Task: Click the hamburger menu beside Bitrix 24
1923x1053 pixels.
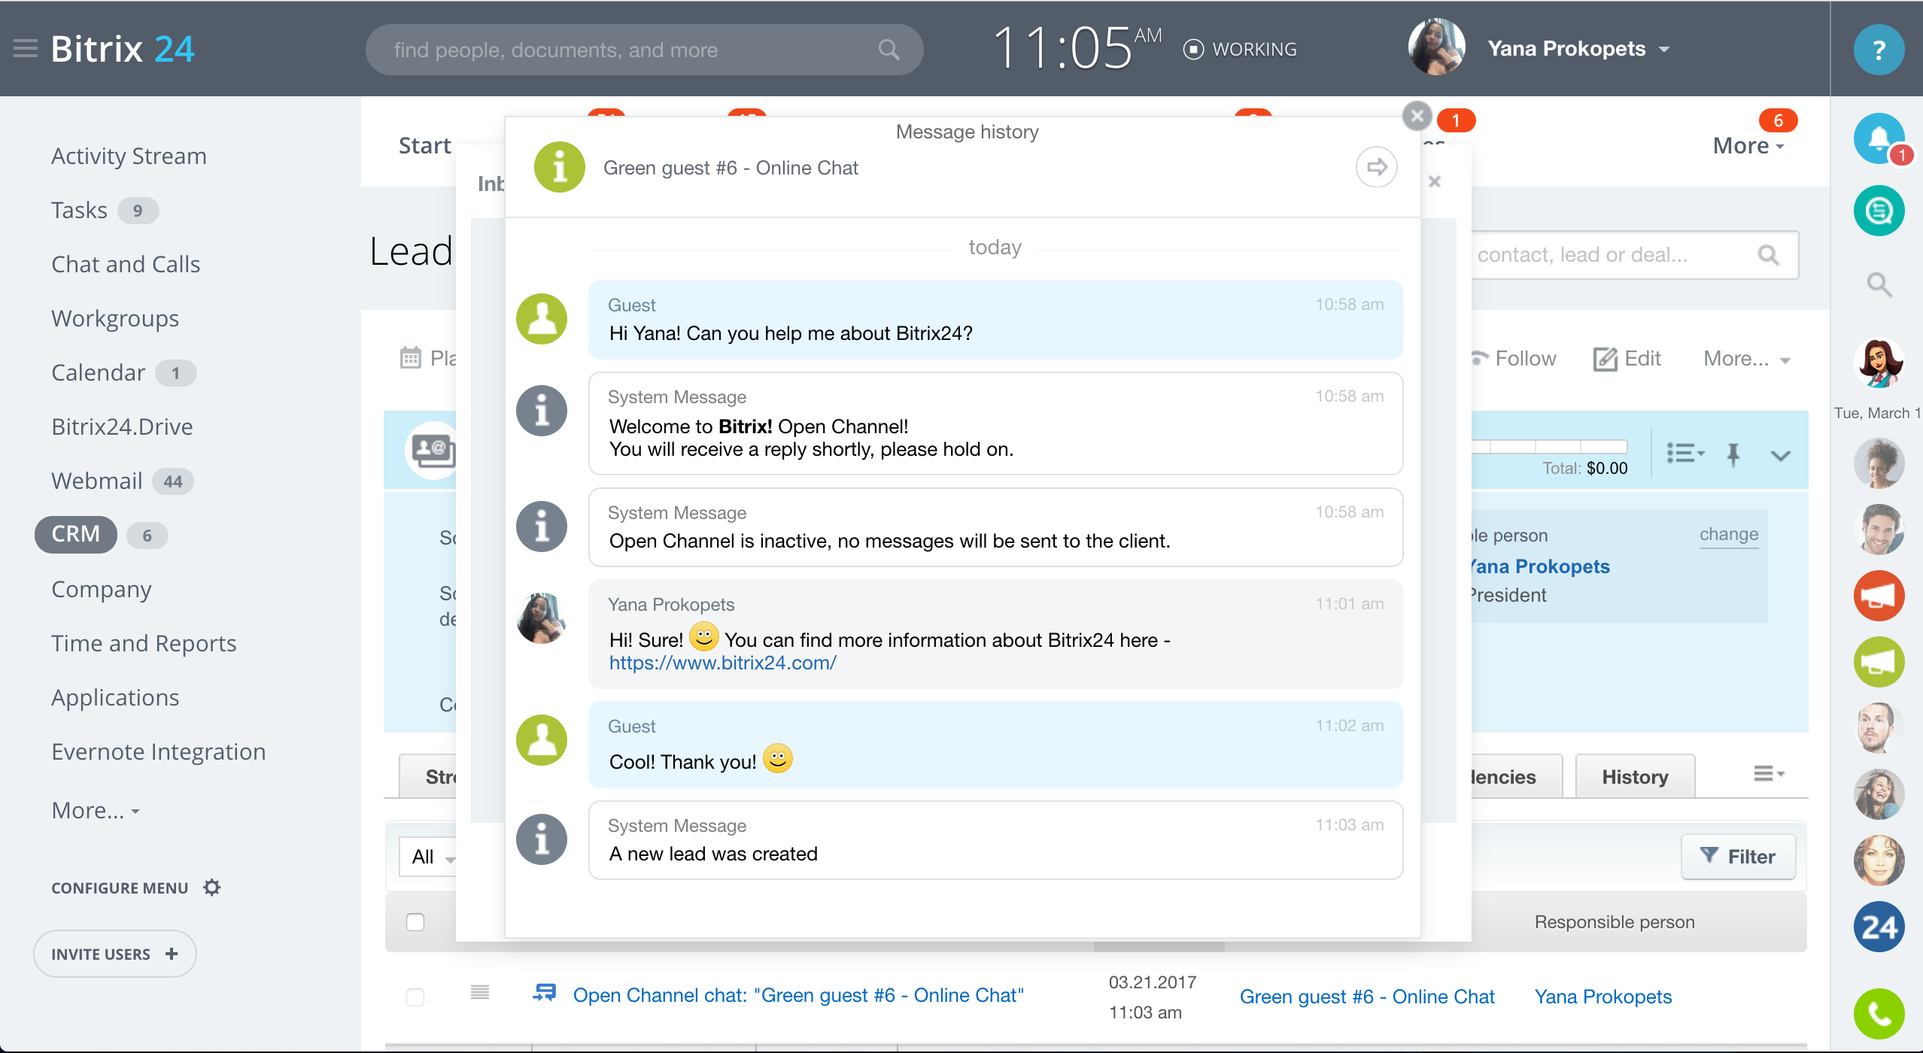Action: (26, 49)
